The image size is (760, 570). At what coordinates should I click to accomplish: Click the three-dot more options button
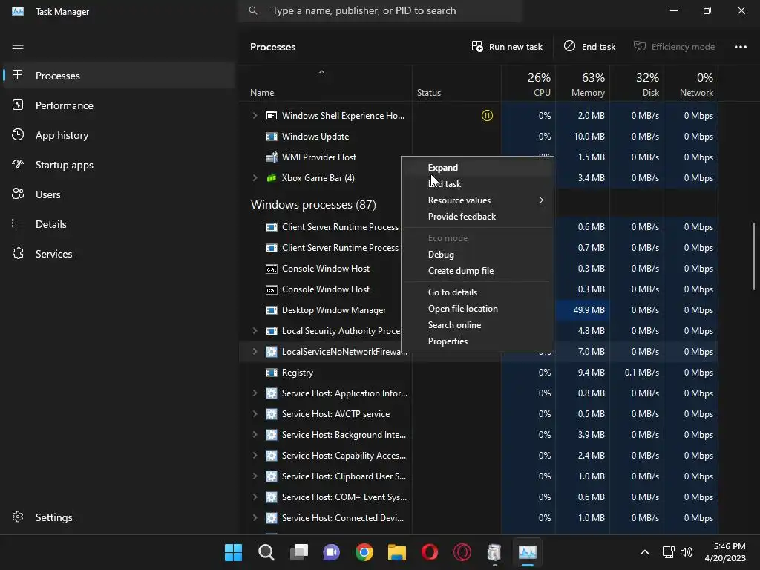point(740,47)
